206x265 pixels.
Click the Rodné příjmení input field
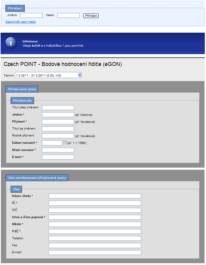click(58, 136)
